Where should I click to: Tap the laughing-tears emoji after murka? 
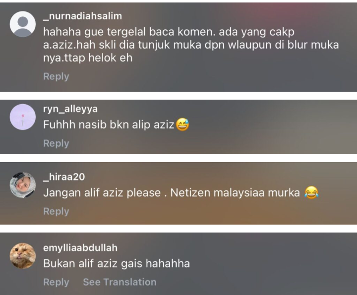point(311,192)
